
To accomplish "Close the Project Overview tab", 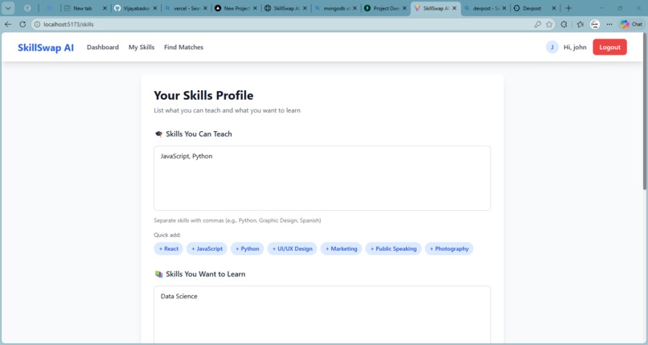I will click(x=404, y=8).
